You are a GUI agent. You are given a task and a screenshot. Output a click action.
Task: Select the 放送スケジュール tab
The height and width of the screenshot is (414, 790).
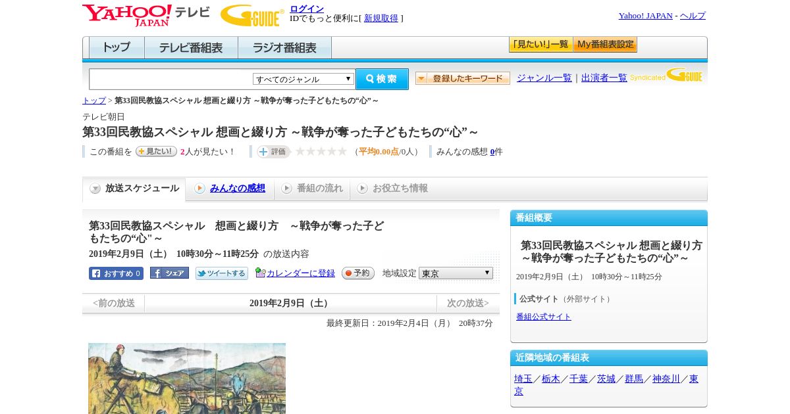[x=134, y=189]
